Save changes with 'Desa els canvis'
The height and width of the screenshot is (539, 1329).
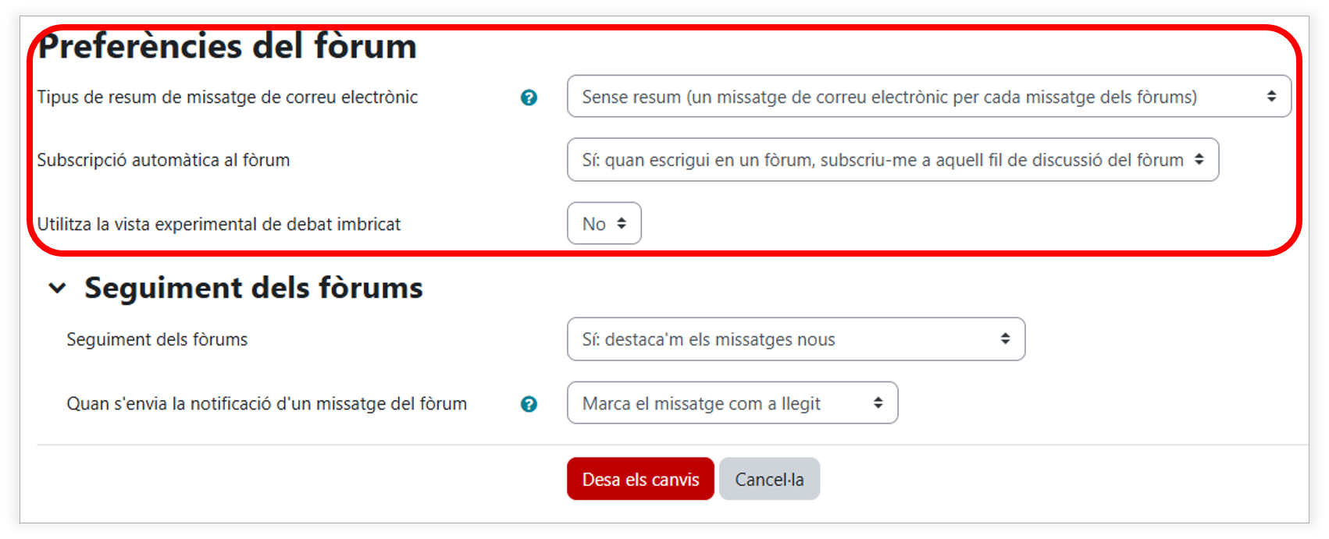click(640, 479)
